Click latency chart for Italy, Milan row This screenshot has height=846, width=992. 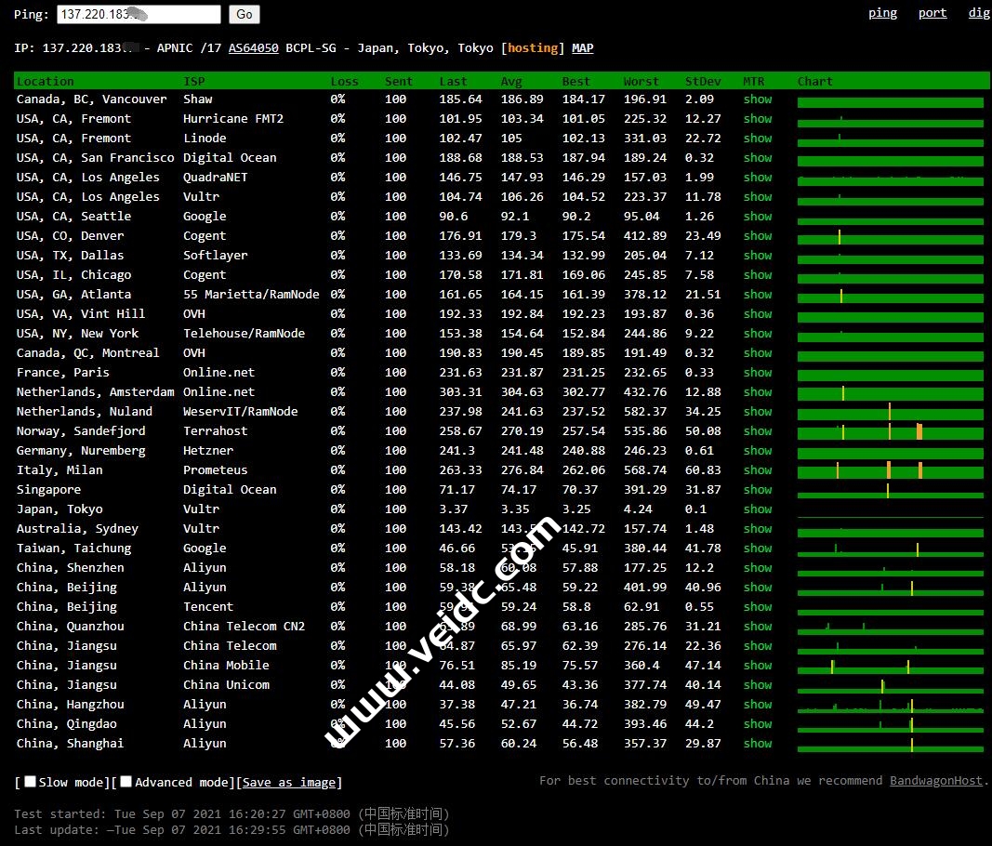(x=890, y=470)
